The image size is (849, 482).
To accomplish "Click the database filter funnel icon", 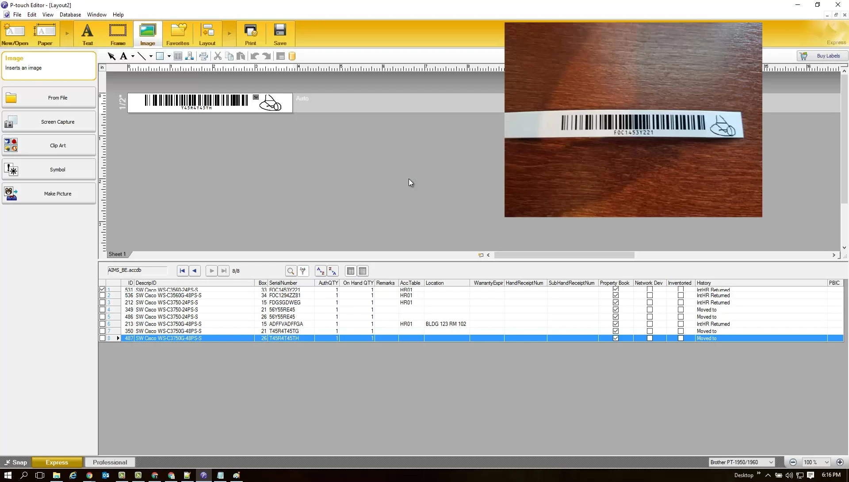I will [x=303, y=271].
